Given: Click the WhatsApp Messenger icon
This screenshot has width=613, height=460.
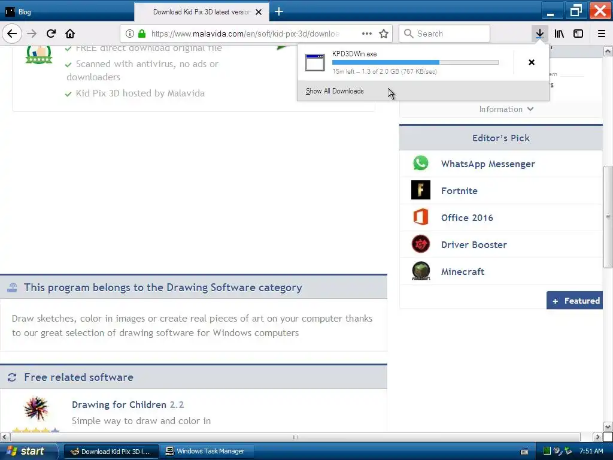Looking at the screenshot, I should coord(421,163).
